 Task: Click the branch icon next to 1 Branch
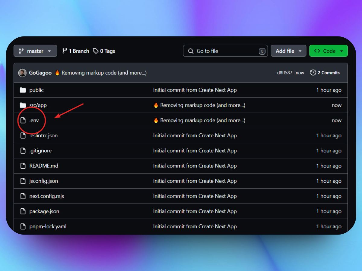click(x=65, y=51)
